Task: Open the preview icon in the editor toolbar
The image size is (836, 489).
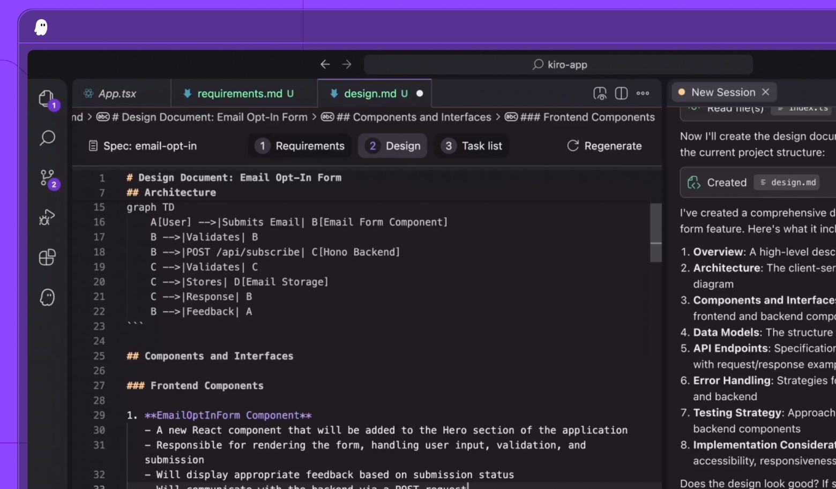Action: 600,93
